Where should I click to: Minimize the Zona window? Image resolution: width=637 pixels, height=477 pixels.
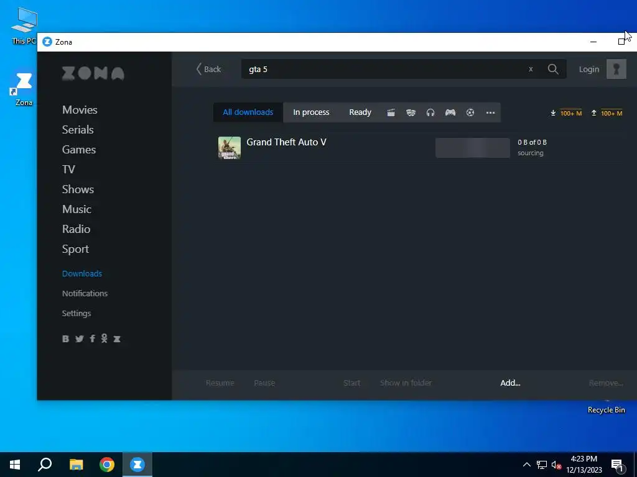pyautogui.click(x=593, y=42)
